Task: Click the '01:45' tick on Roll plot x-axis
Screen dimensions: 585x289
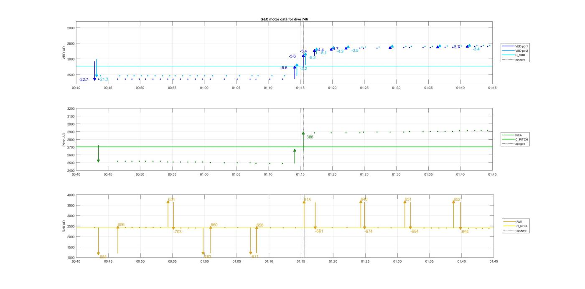Action: click(493, 261)
